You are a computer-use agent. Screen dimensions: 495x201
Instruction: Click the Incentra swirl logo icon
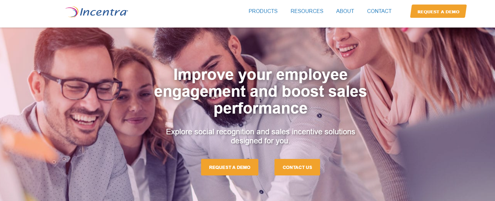(x=72, y=12)
